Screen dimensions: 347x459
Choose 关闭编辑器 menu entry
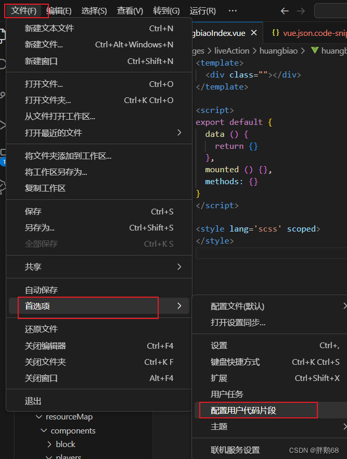pos(99,346)
